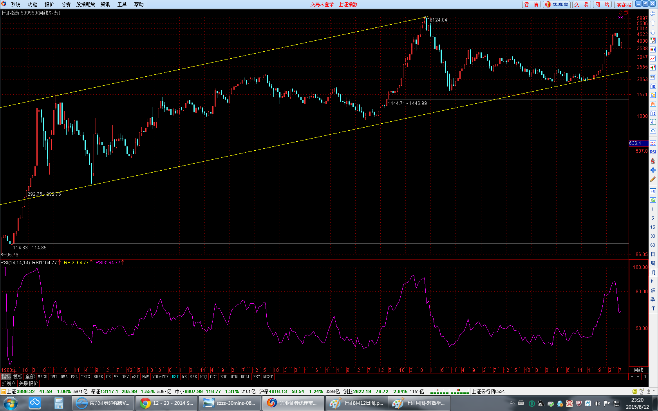Select the BOLL indicator tab
This screenshot has width=658, height=411.
click(246, 377)
